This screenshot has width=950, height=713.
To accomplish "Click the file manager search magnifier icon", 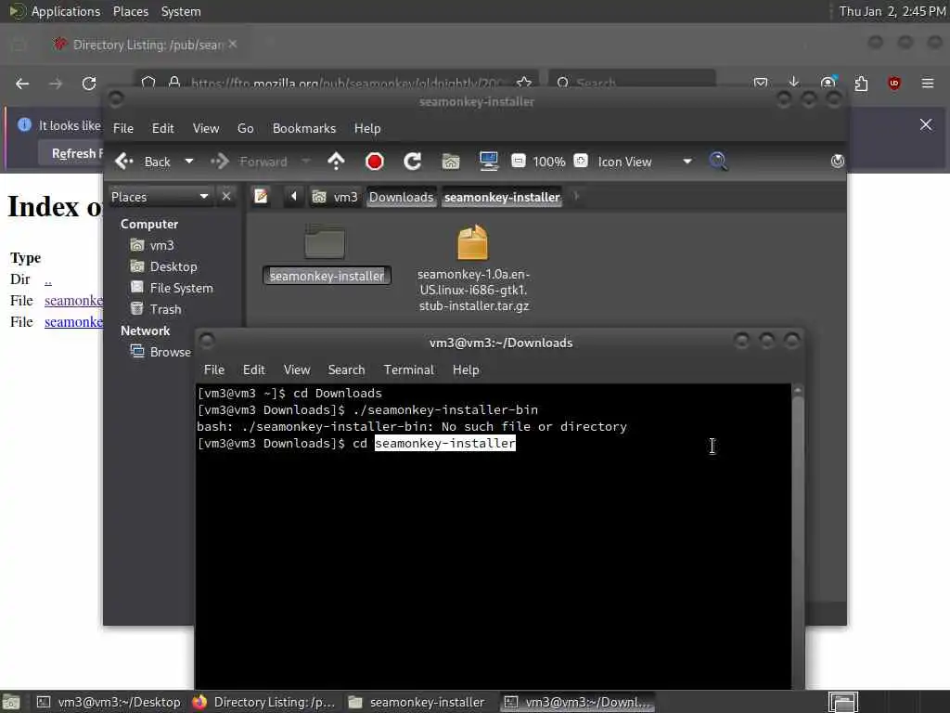I will (718, 162).
